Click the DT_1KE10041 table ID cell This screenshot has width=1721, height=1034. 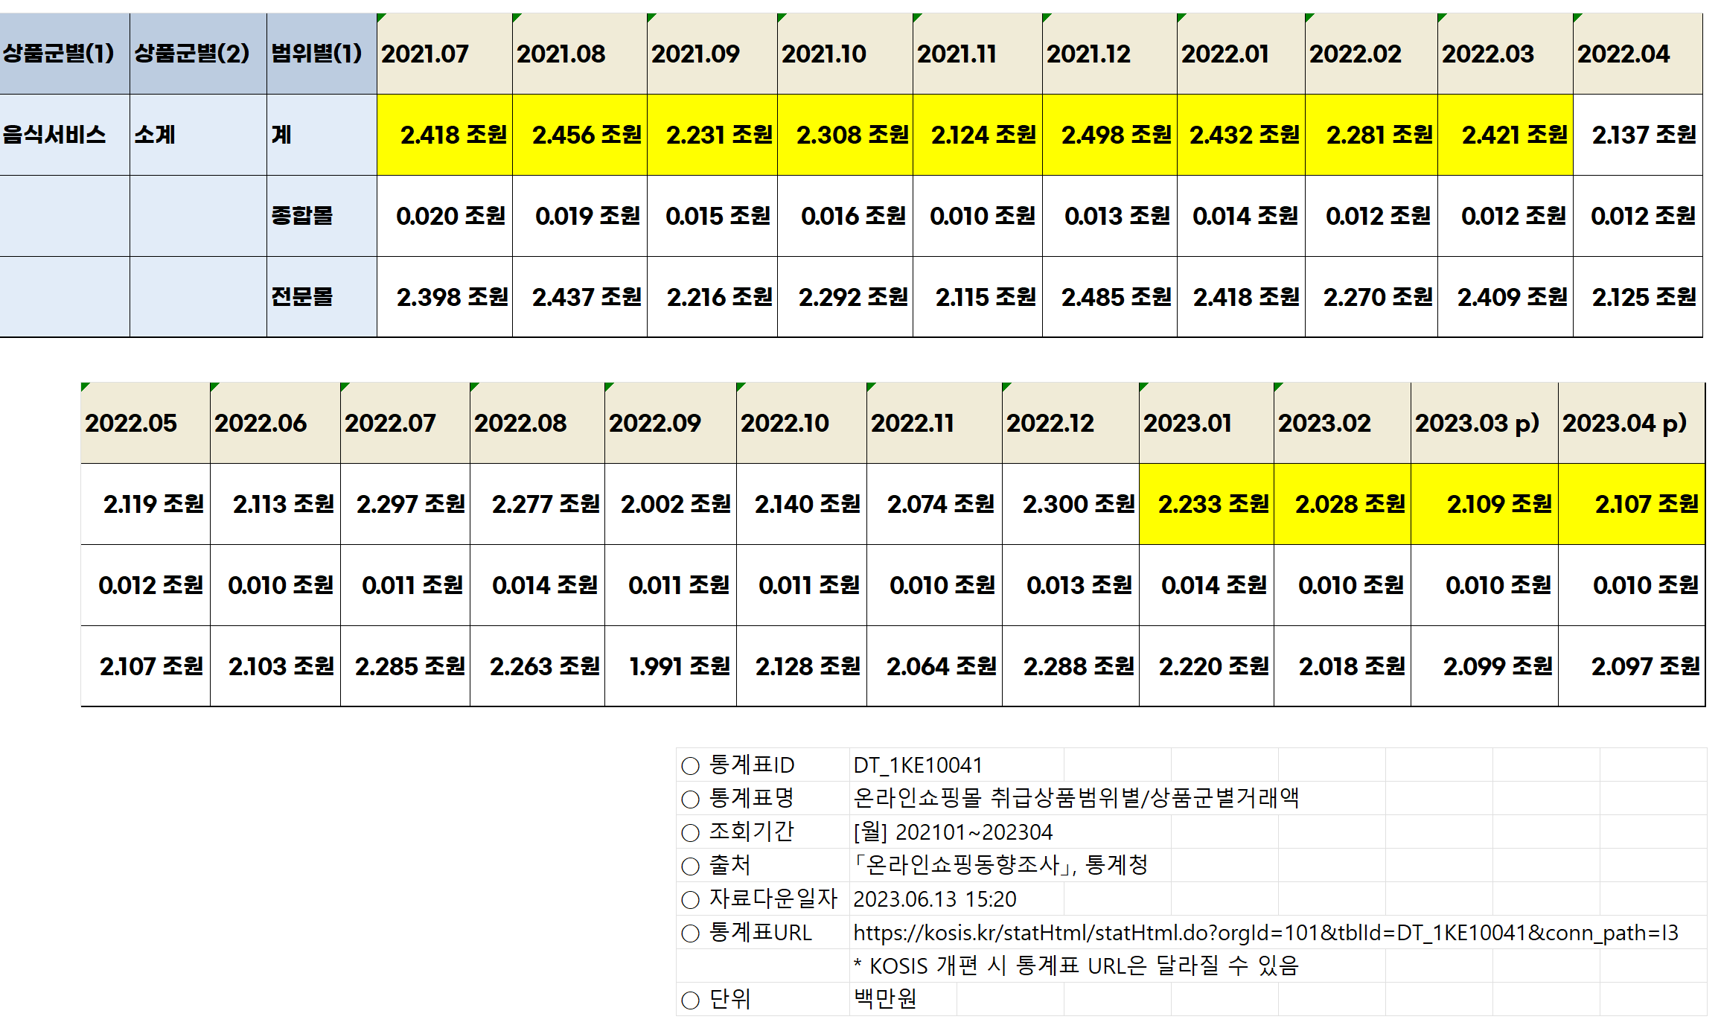[918, 765]
